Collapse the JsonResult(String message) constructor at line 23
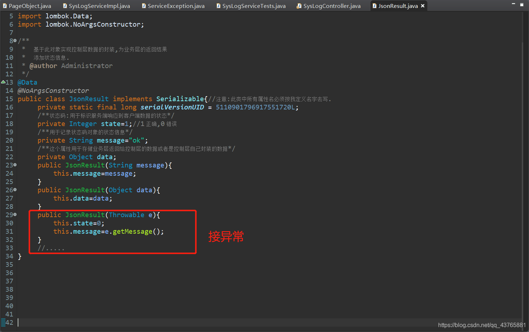The width and height of the screenshot is (529, 332). (15, 165)
